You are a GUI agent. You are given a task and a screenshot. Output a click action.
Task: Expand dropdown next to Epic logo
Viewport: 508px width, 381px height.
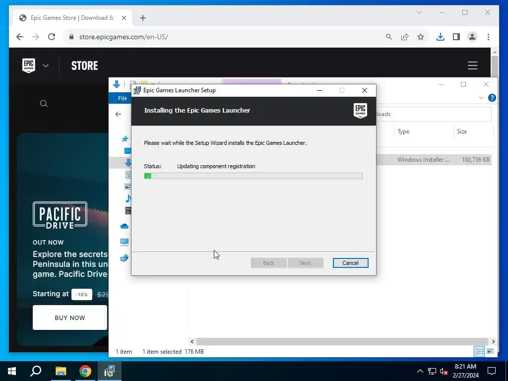click(46, 65)
